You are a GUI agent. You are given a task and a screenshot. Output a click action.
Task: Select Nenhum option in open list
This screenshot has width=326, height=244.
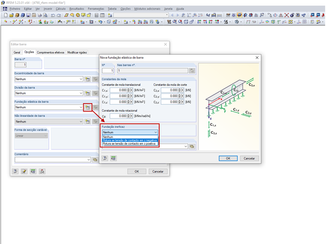coord(130,137)
